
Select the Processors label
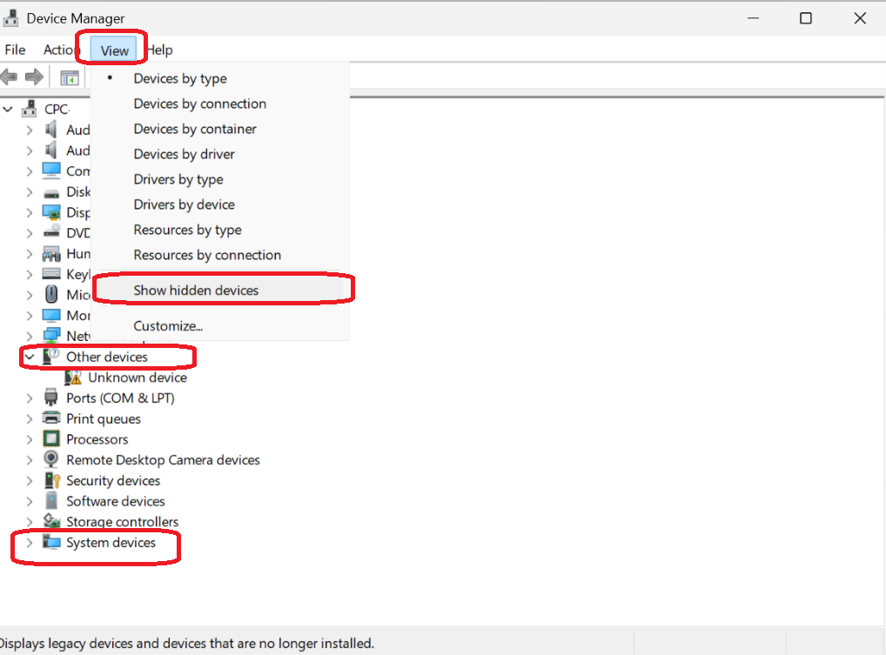[97, 439]
